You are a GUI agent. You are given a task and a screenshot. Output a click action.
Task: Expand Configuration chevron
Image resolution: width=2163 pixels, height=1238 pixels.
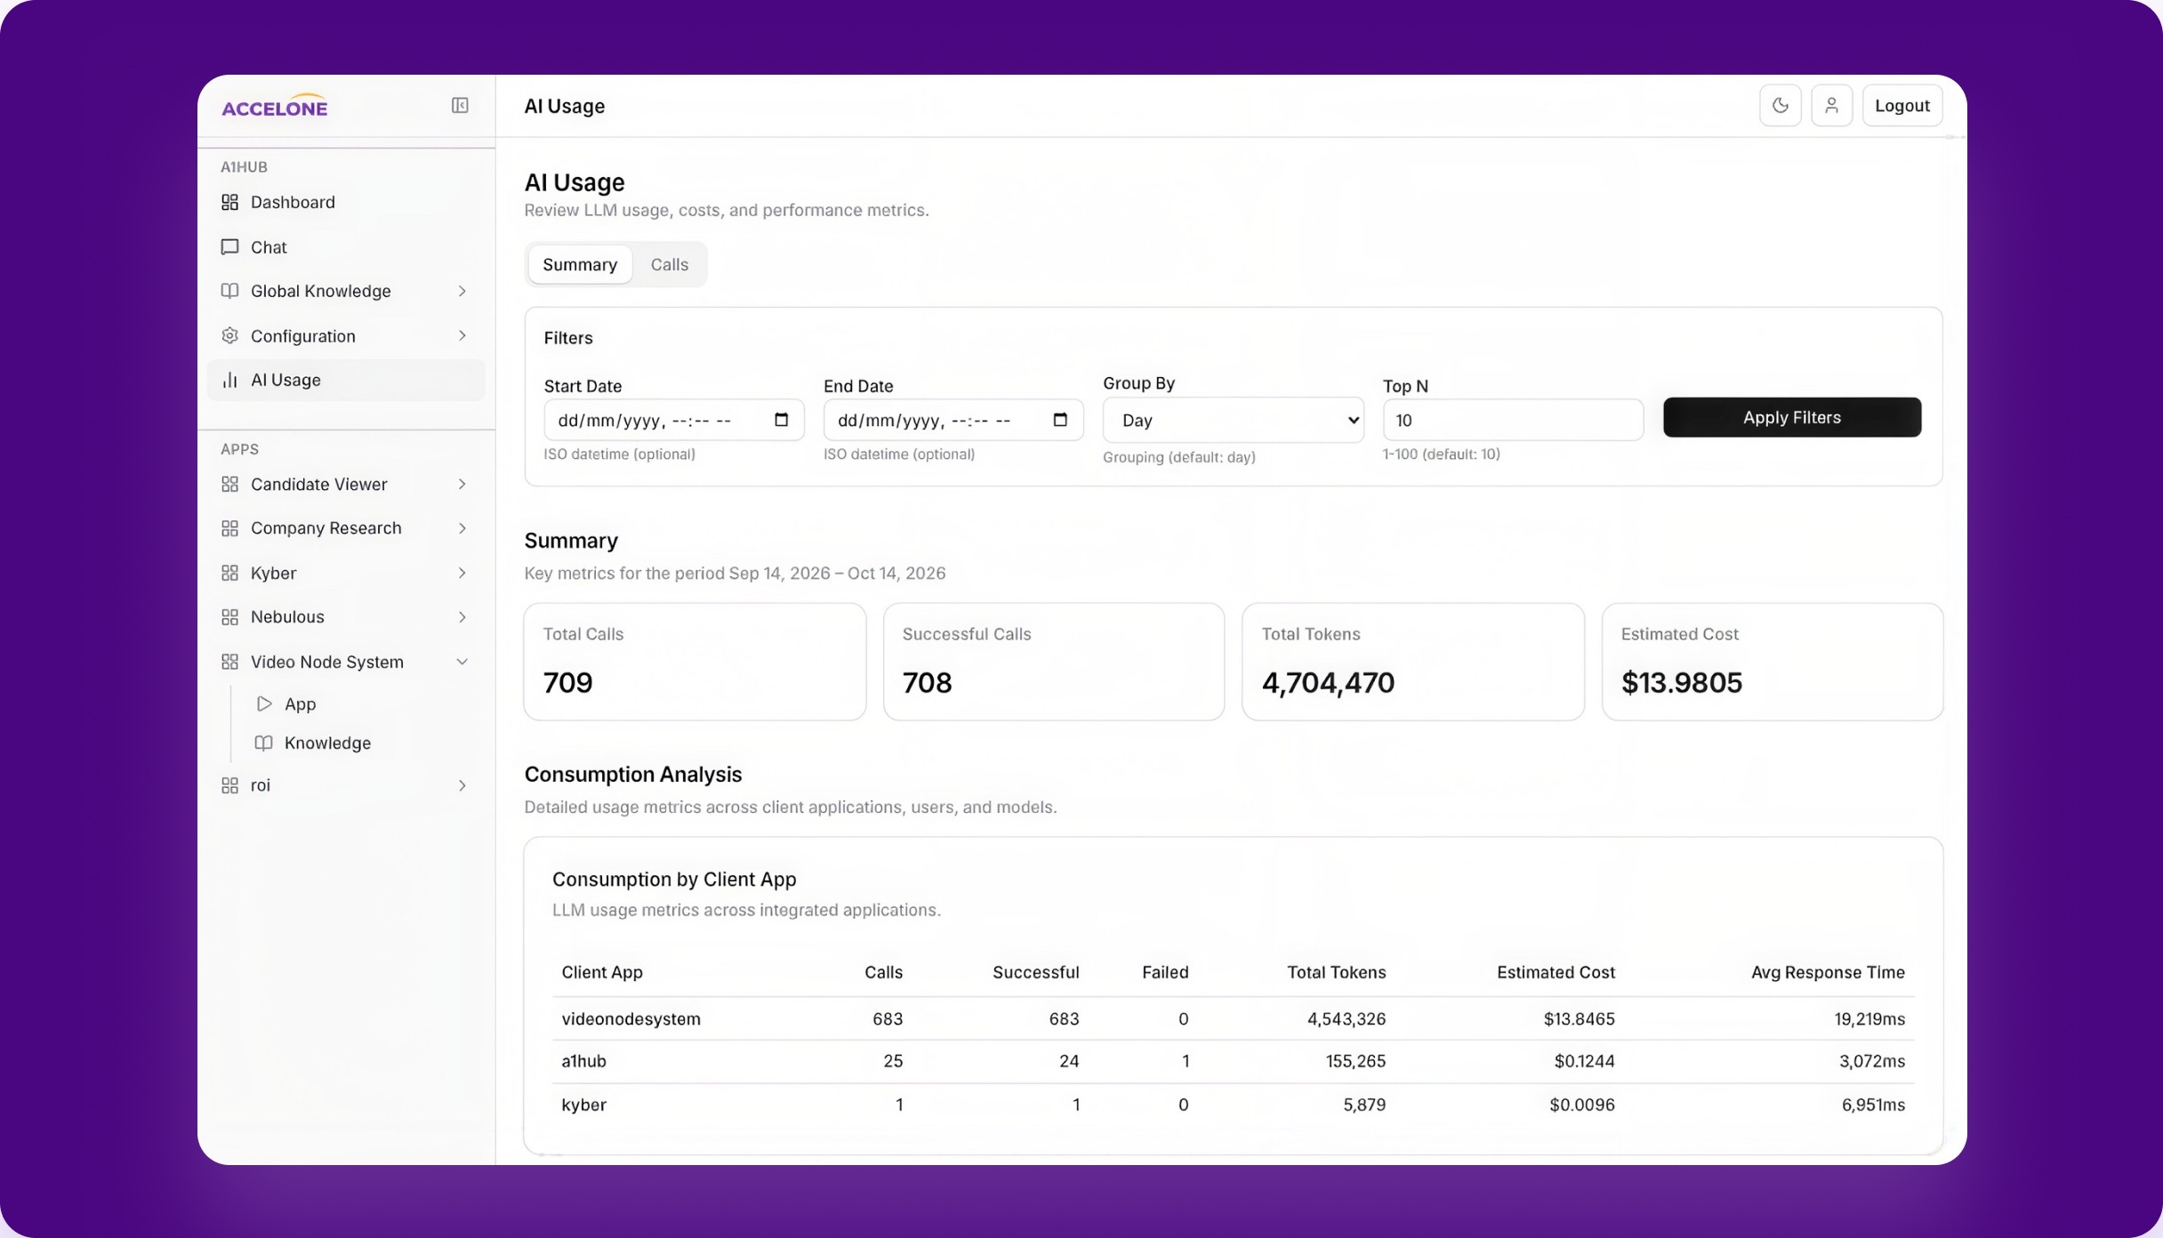[462, 336]
